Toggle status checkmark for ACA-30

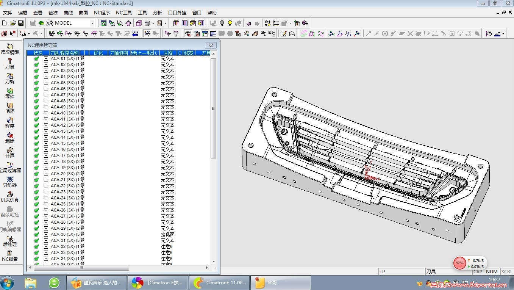pyautogui.click(x=36, y=235)
